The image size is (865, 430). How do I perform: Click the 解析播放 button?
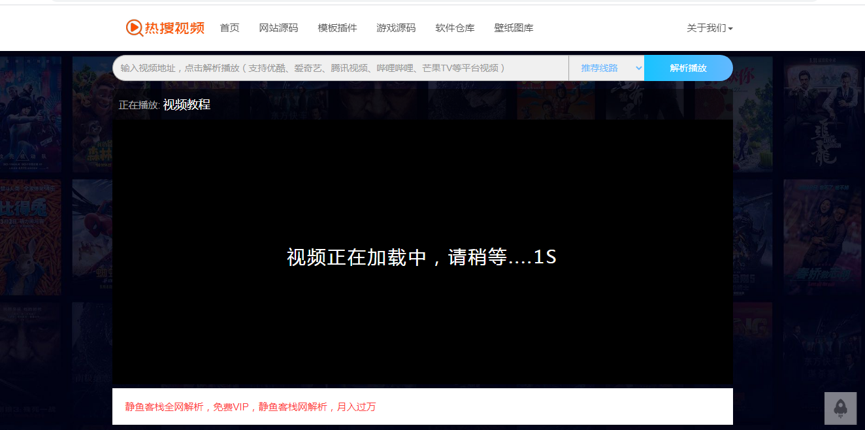[x=689, y=68]
